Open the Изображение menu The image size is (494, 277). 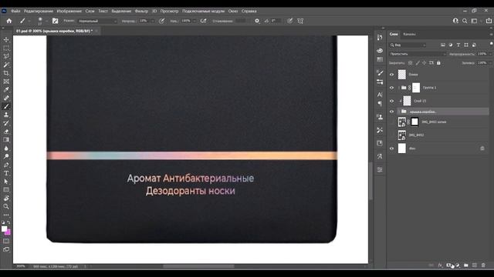click(69, 11)
